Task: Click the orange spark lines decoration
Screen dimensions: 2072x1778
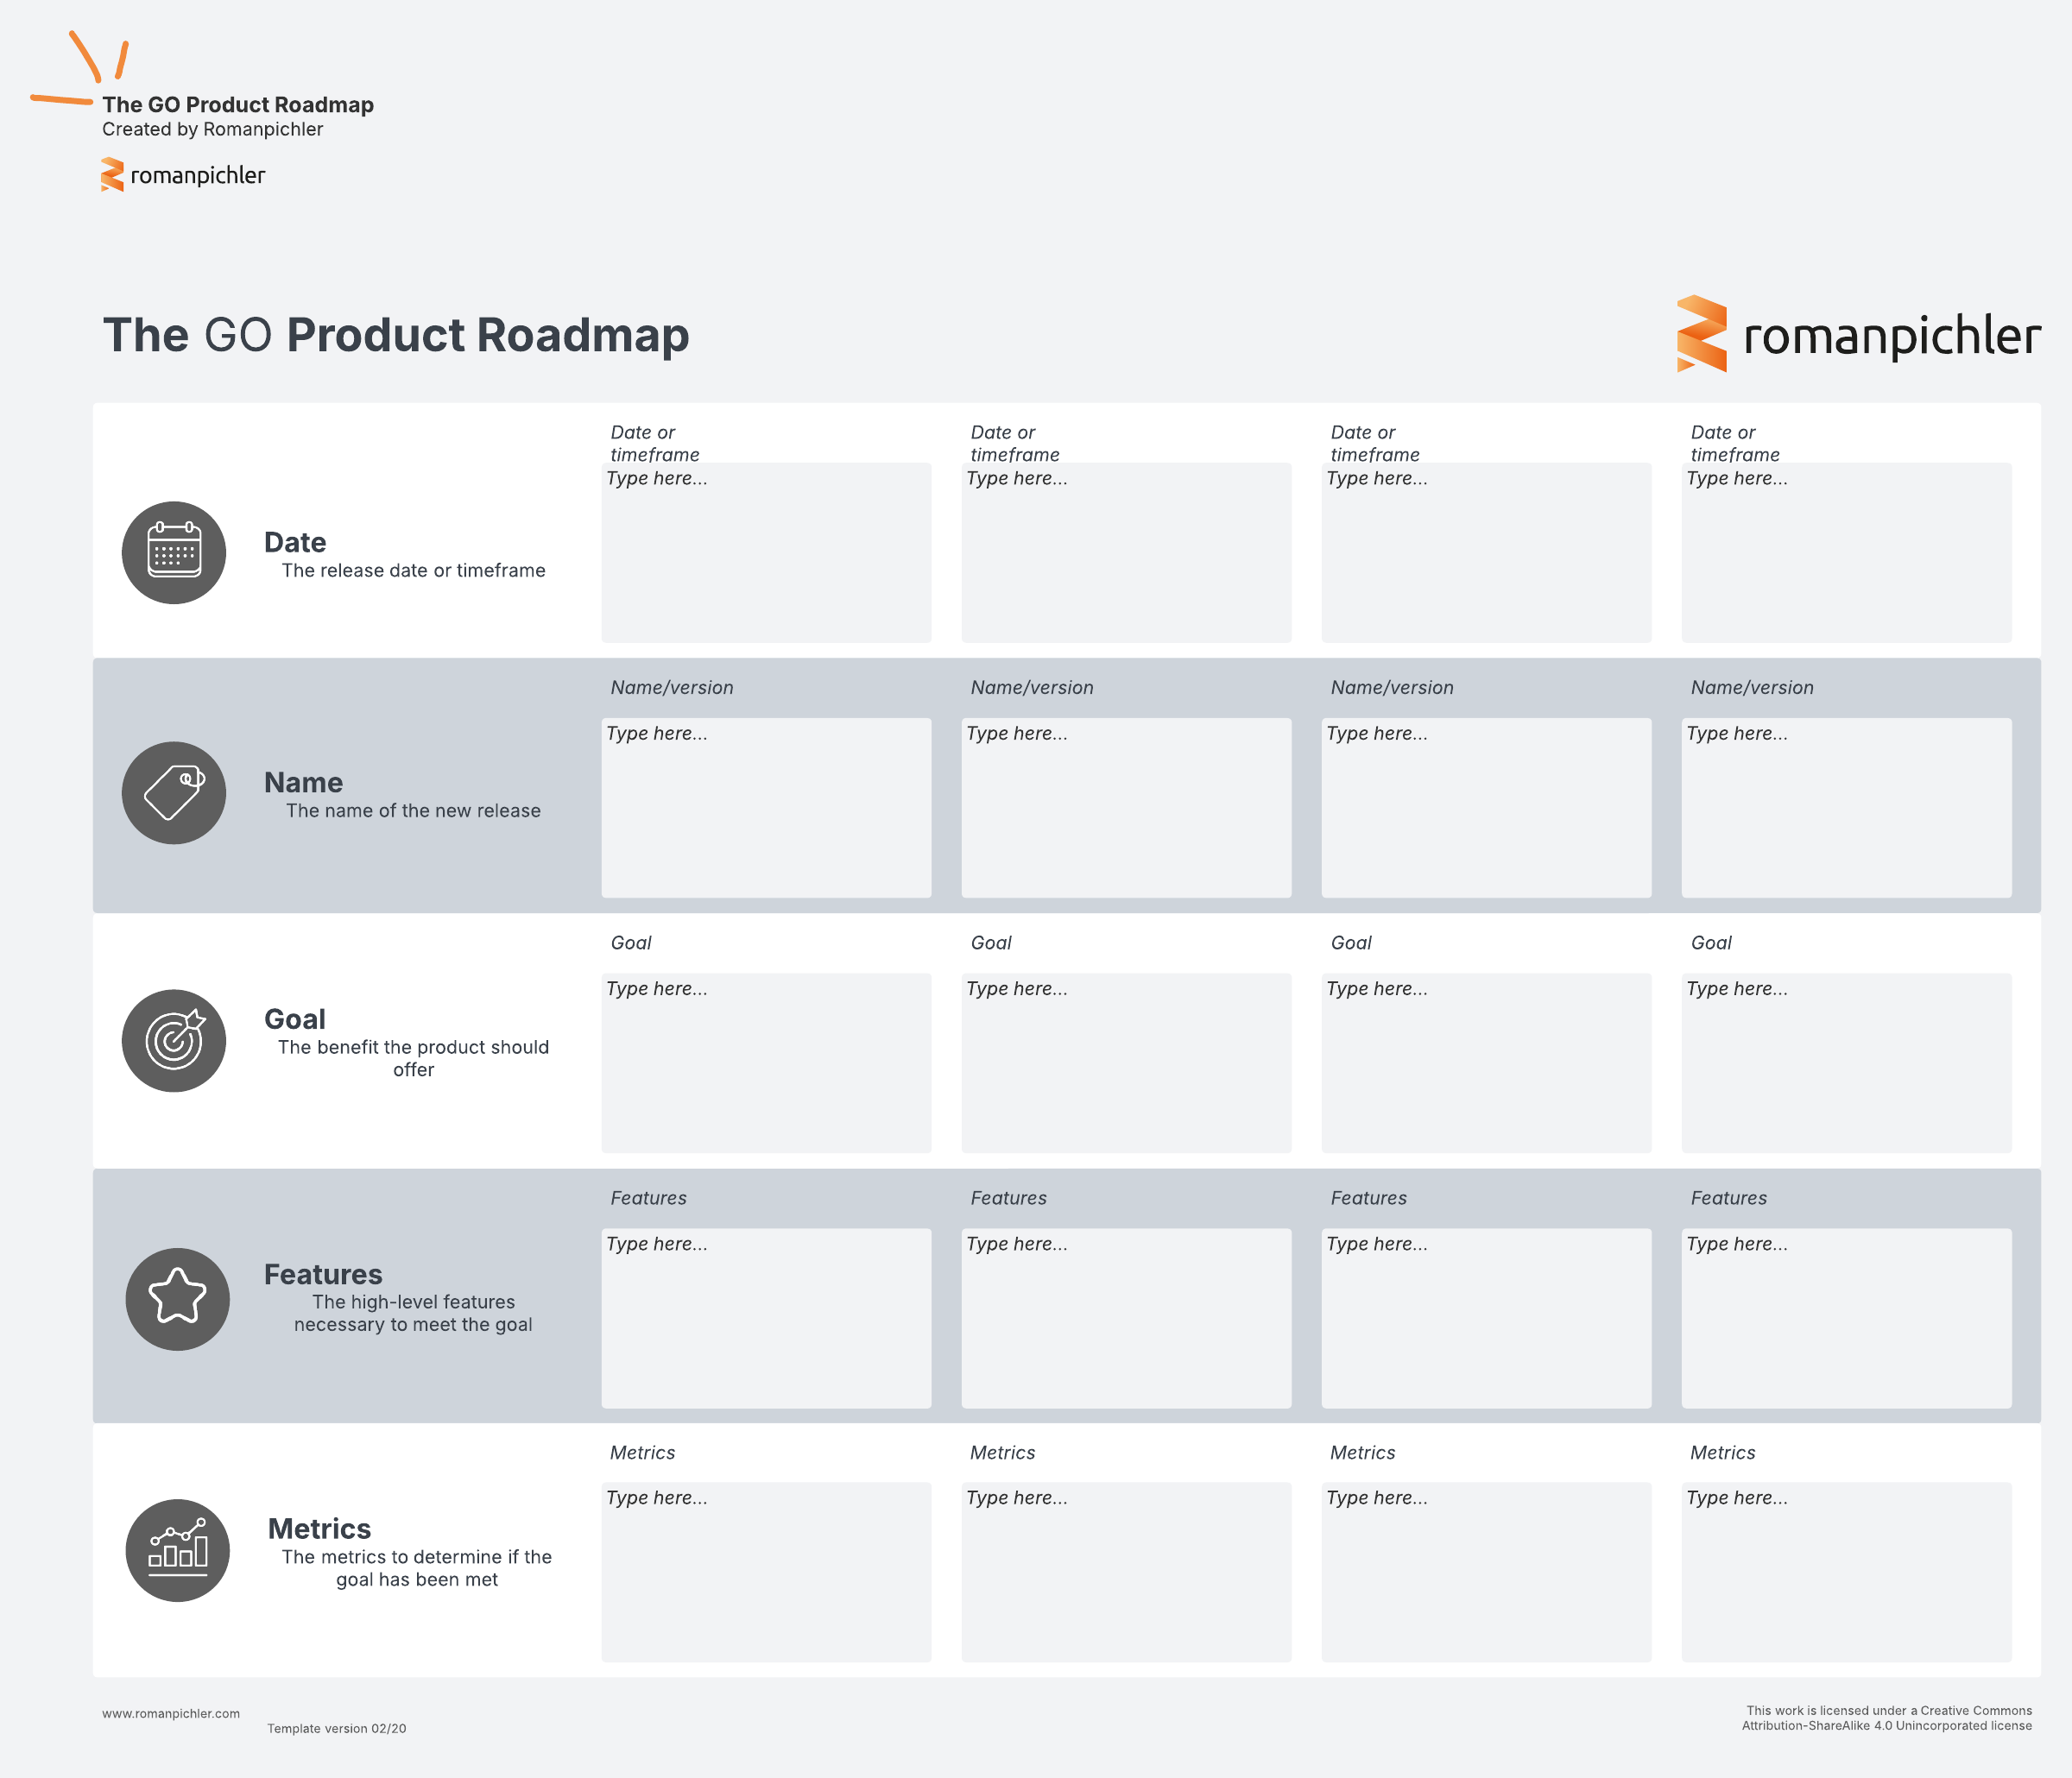Action: pos(80,70)
